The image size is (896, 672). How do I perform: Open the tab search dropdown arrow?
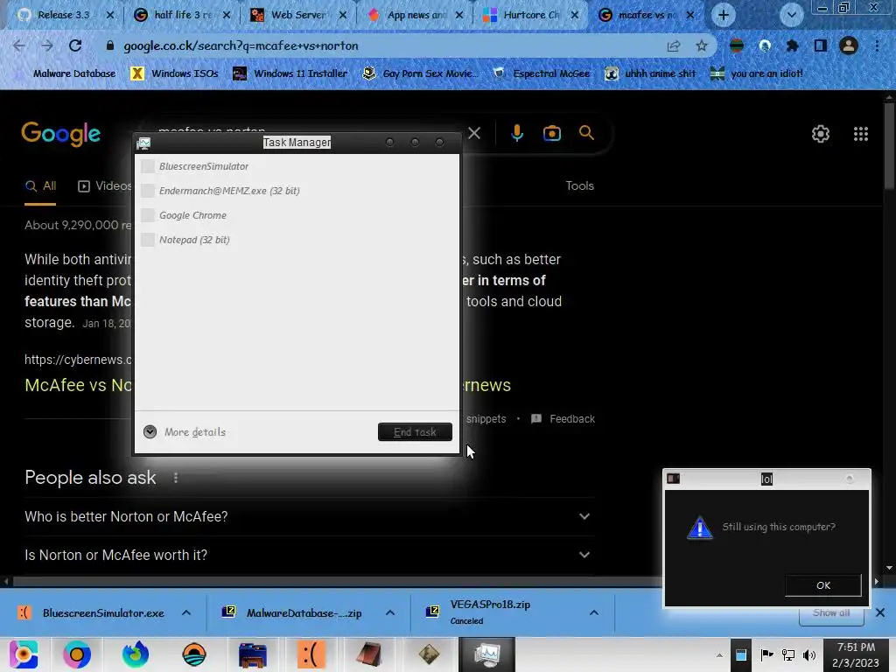pyautogui.click(x=791, y=16)
